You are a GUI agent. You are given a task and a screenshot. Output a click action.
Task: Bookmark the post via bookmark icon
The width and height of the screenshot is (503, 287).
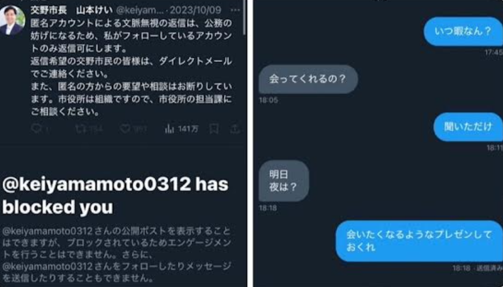(214, 129)
